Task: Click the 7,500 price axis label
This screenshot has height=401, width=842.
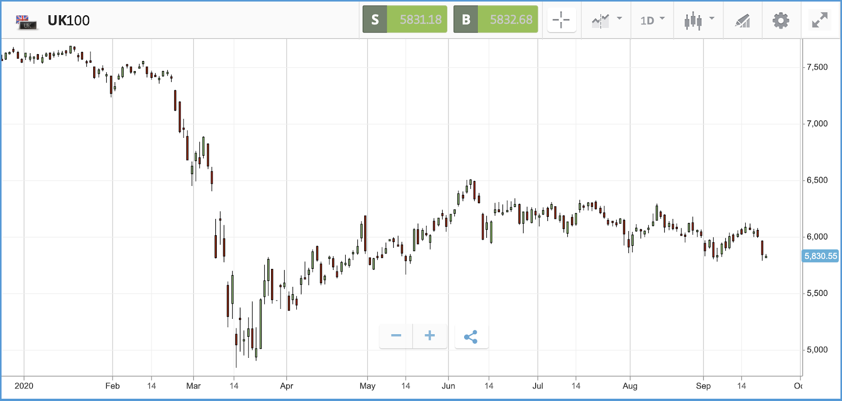Action: 817,67
